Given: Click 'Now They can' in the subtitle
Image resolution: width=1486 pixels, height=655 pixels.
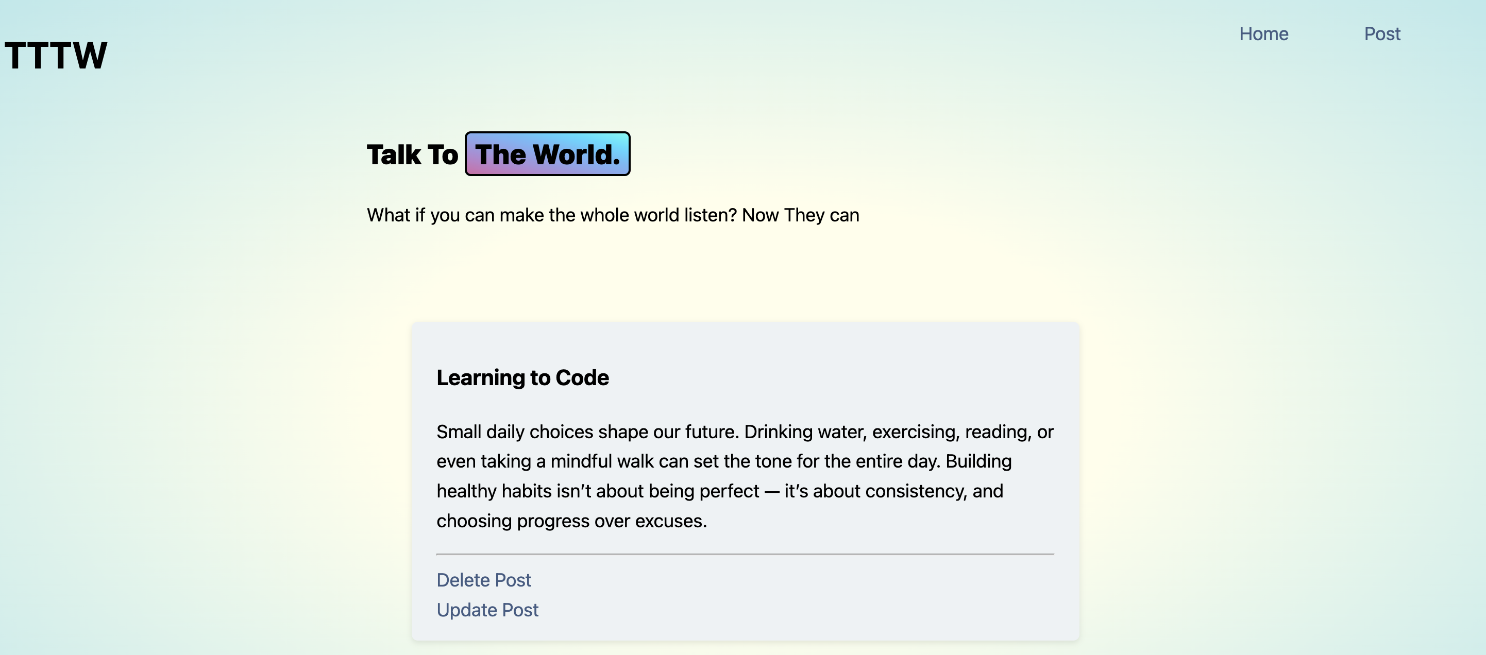Looking at the screenshot, I should [x=801, y=215].
